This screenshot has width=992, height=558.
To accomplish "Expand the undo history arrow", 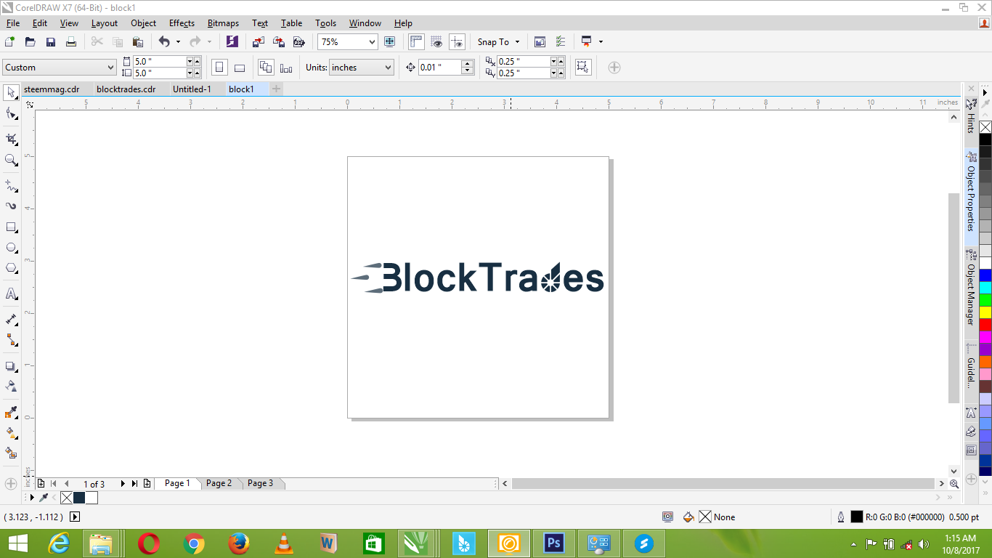I will [x=178, y=42].
